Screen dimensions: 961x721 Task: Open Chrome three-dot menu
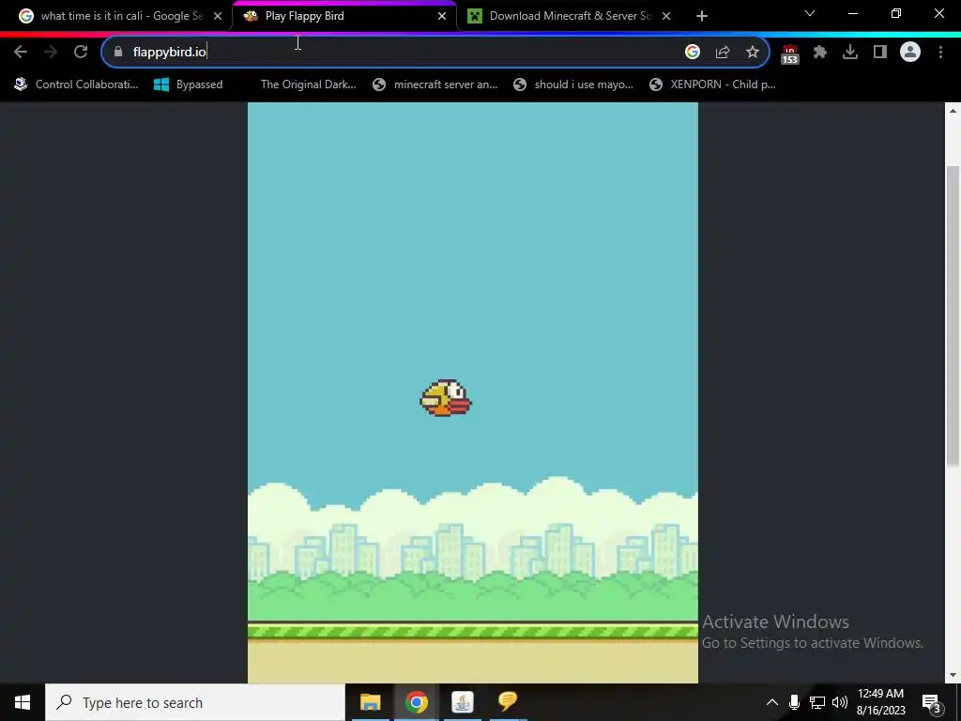point(940,53)
